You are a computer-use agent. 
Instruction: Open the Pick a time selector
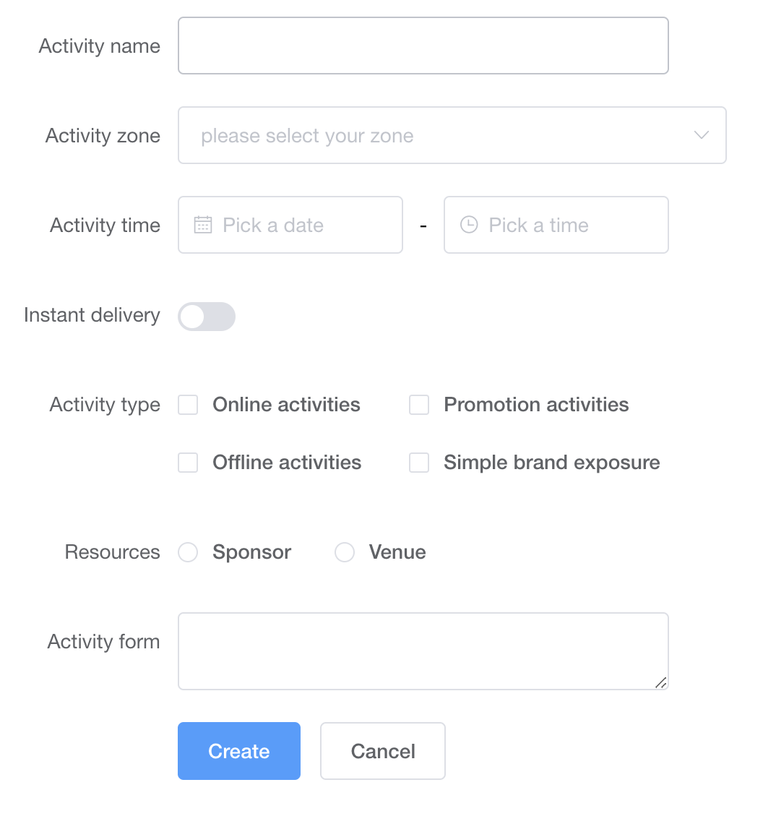click(556, 225)
